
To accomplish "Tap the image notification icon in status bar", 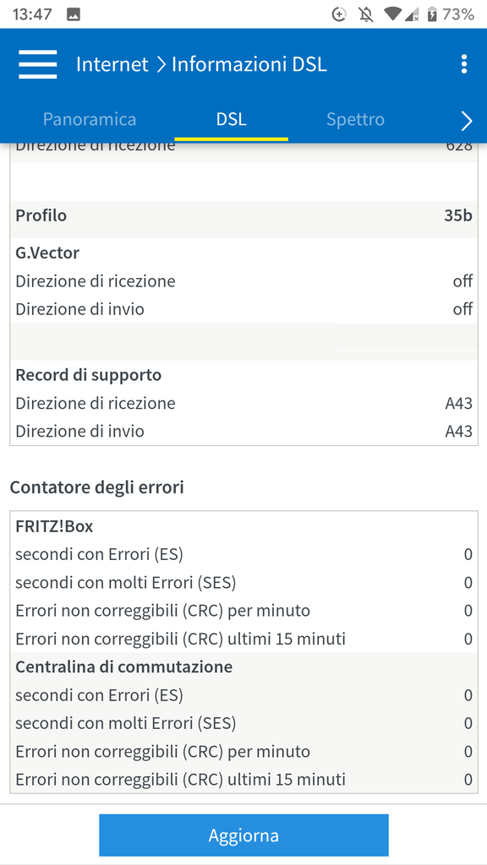I will click(x=74, y=15).
